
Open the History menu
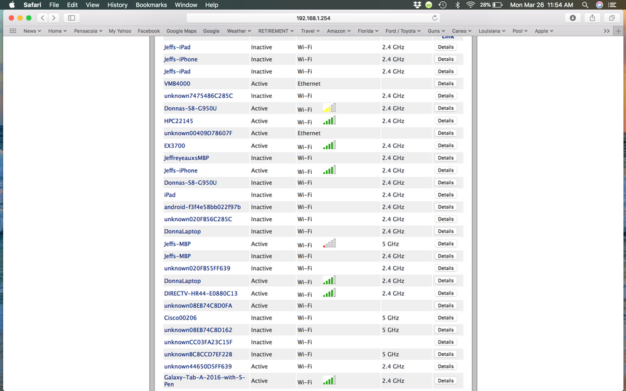pyautogui.click(x=117, y=5)
